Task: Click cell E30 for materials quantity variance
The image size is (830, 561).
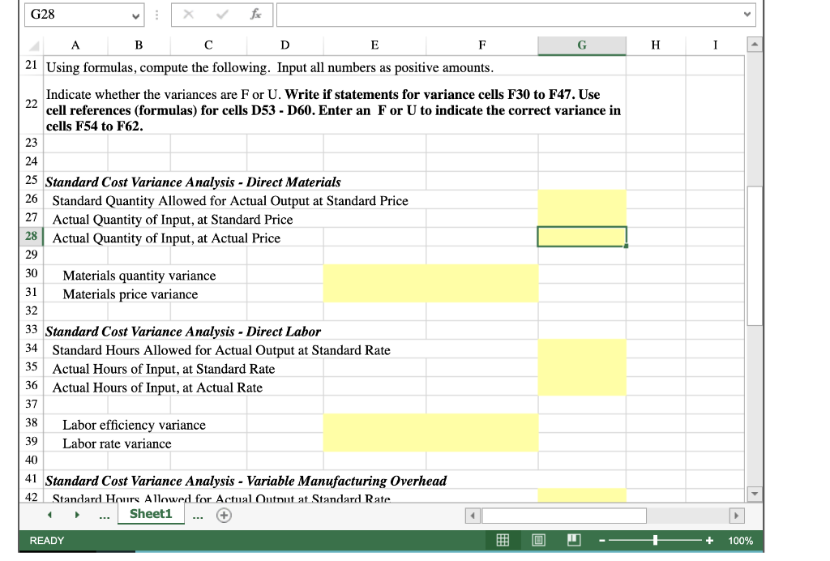Action: click(x=374, y=274)
